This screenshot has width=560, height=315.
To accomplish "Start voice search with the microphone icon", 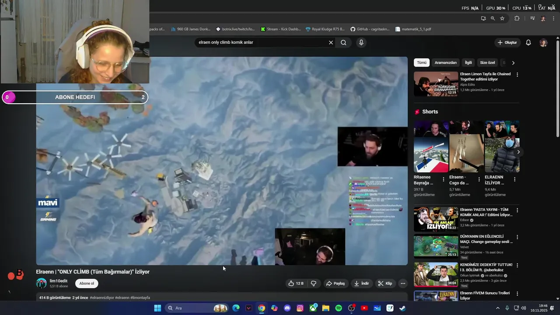I will [x=361, y=42].
